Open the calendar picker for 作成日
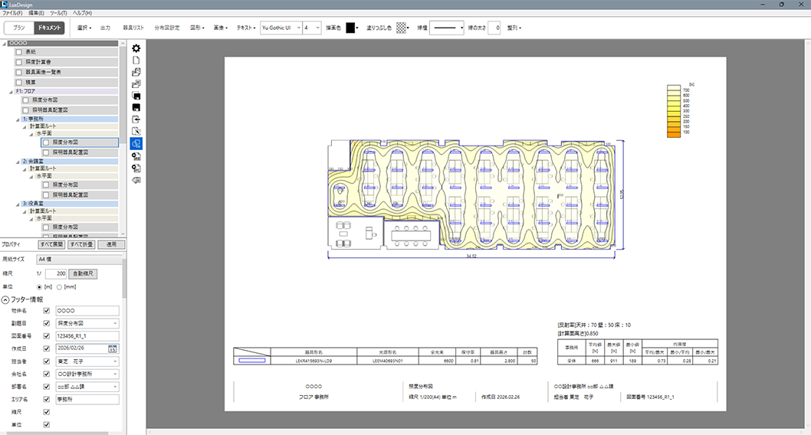Viewport: 811px width, 435px height. tap(111, 349)
